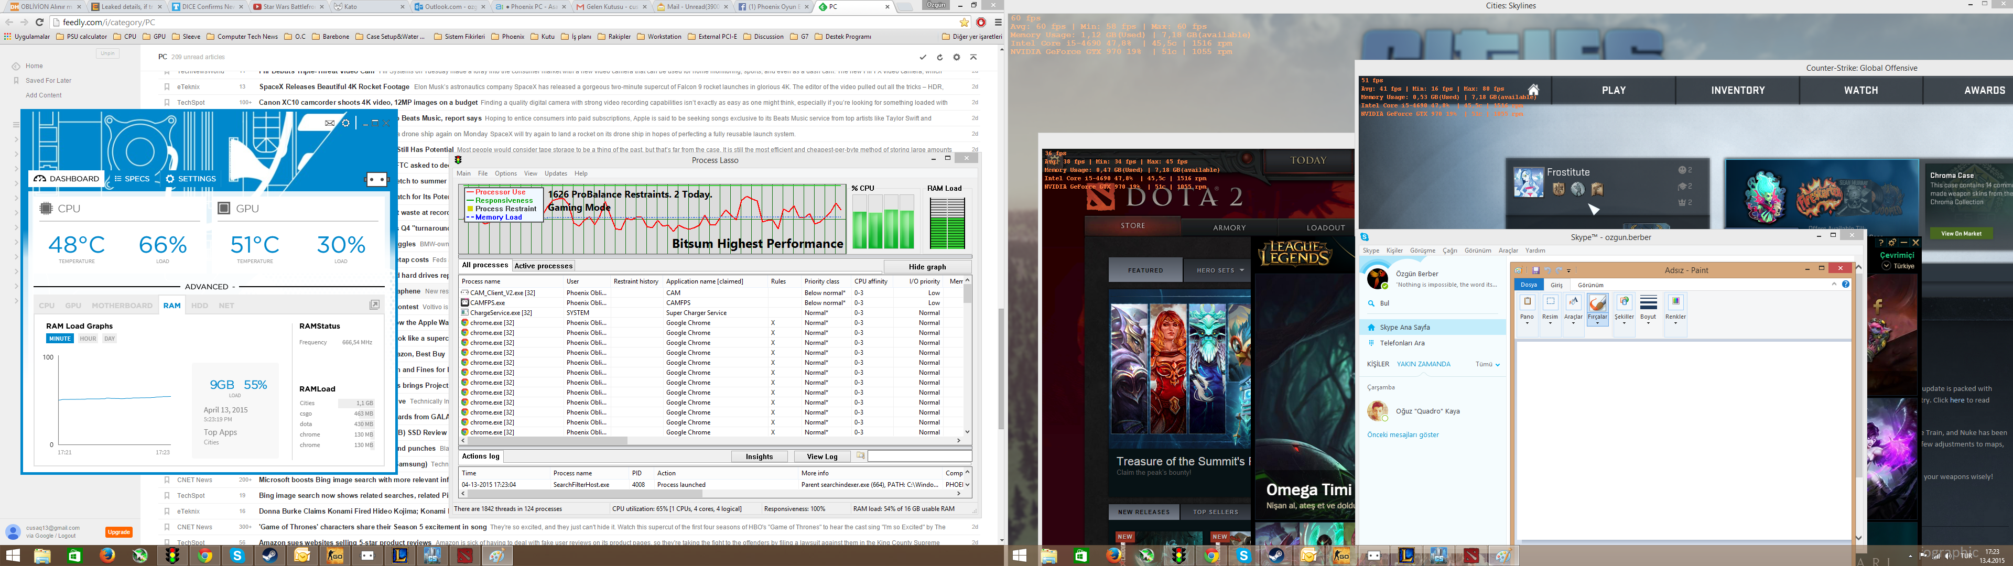Click small log icon beside View Log
Viewport: 2013px width, 566px height.
(860, 456)
